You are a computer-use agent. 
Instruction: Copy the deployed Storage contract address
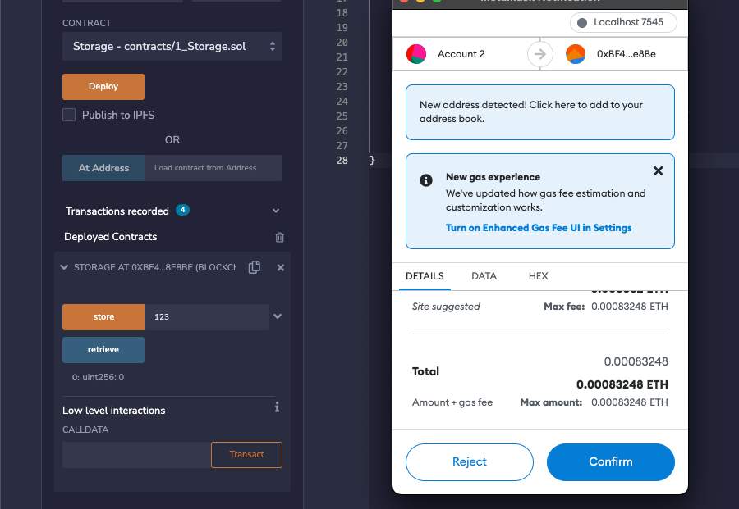click(254, 267)
